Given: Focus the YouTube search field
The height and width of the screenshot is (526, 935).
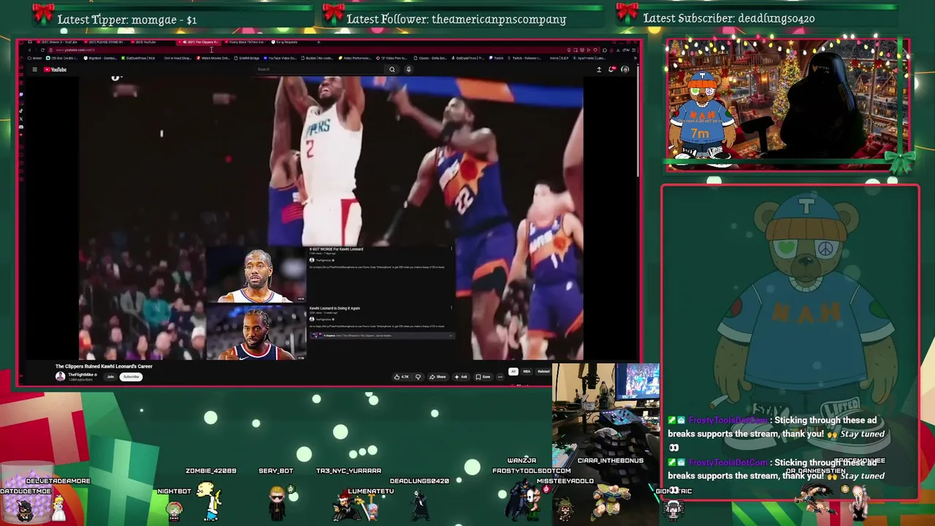Looking at the screenshot, I should [318, 69].
